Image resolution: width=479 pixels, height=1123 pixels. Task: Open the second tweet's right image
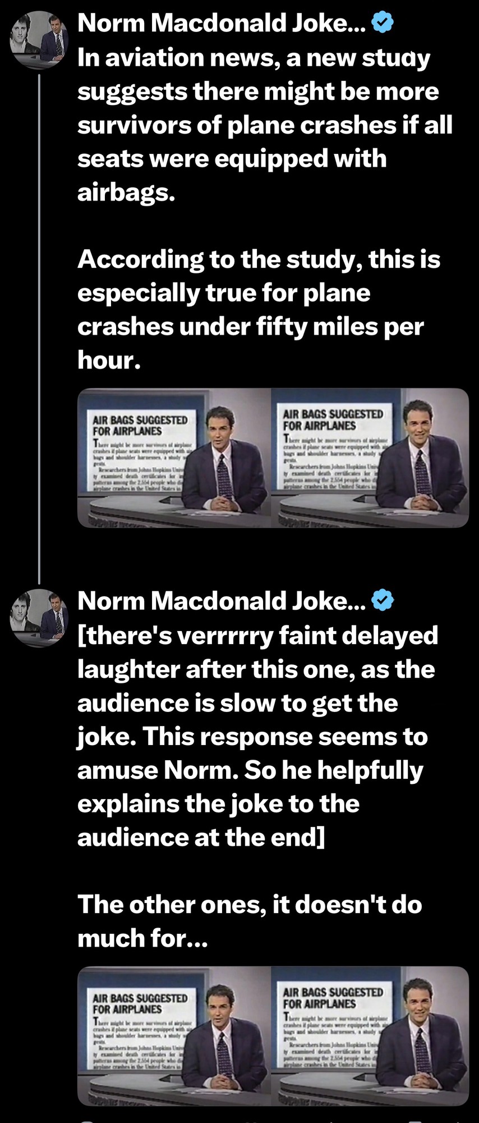[370, 1035]
